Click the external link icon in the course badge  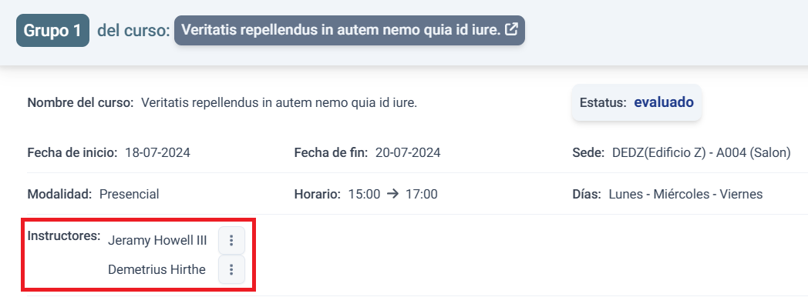pos(511,29)
